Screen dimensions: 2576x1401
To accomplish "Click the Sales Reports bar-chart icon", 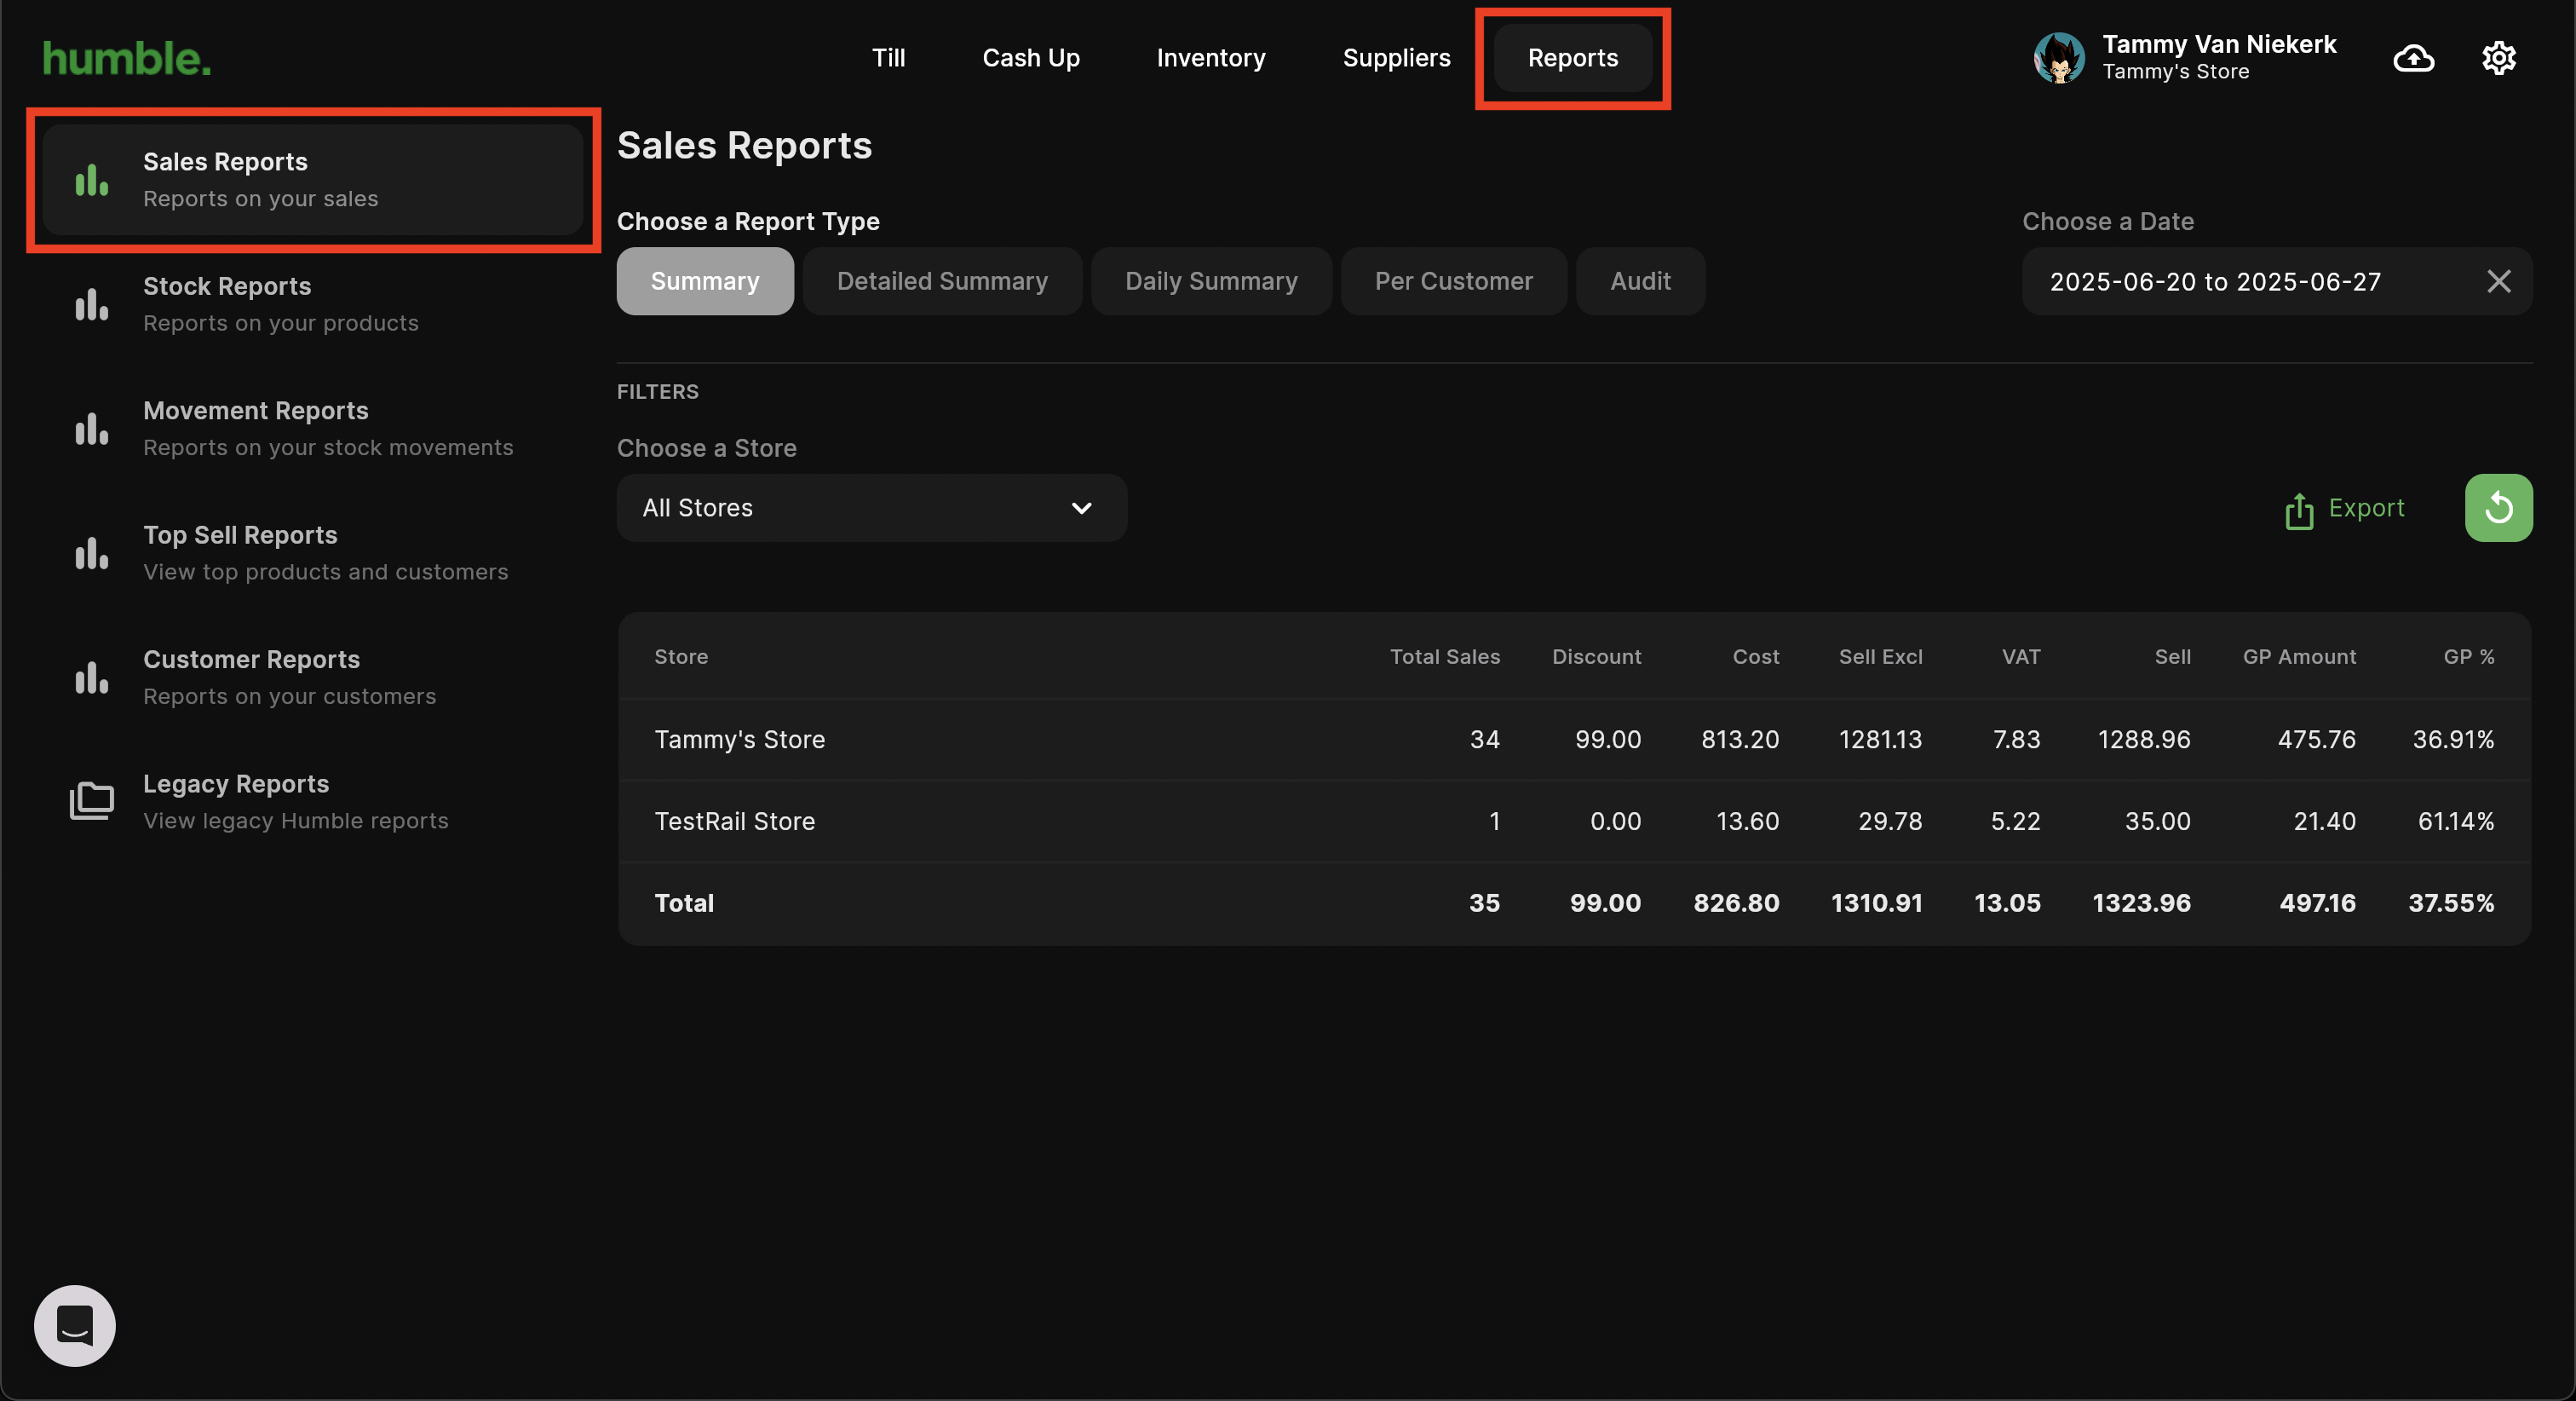I will [91, 180].
